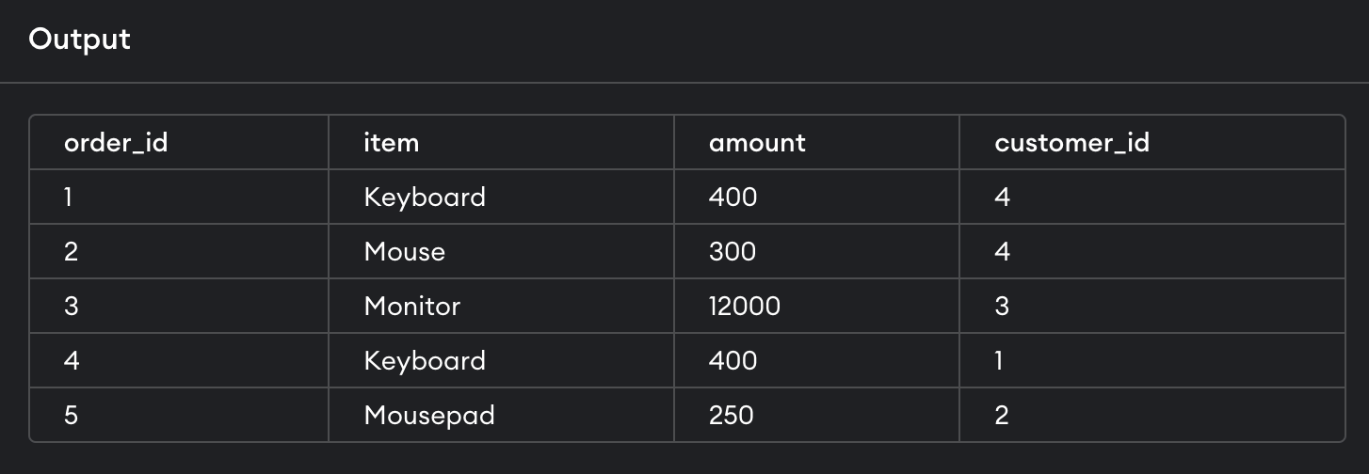Click the Mouse item cell
The height and width of the screenshot is (474, 1369).
pyautogui.click(x=405, y=252)
